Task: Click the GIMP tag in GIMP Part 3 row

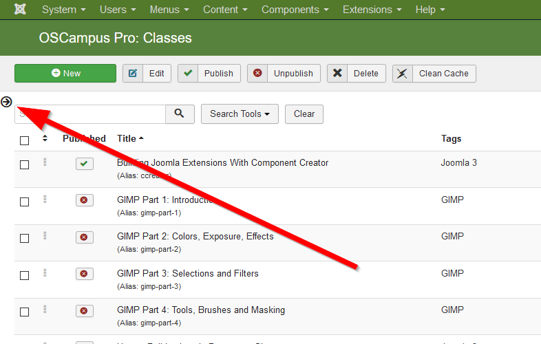Action: (x=452, y=273)
